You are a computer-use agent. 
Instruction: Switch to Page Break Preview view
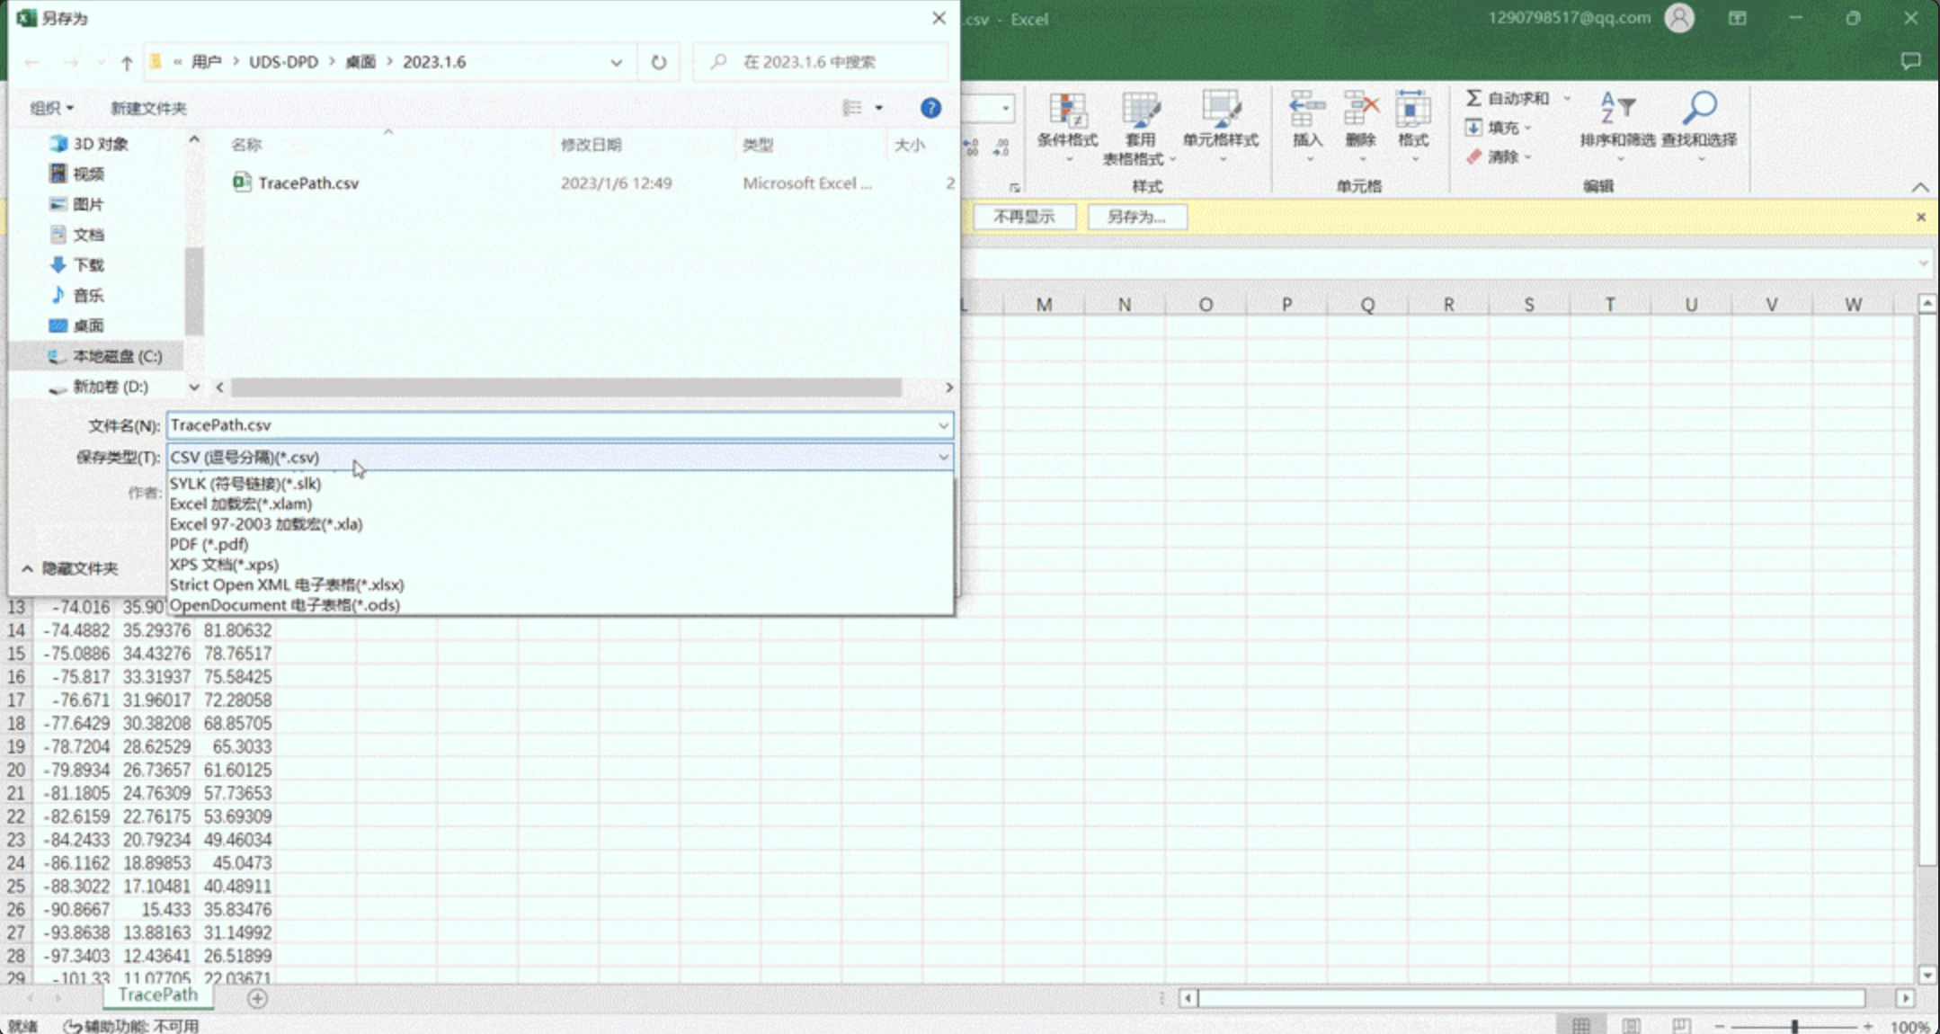(x=1681, y=1026)
